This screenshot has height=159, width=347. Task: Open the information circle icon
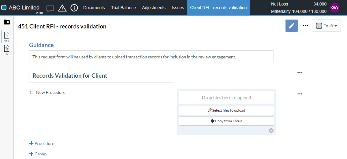click(74, 8)
